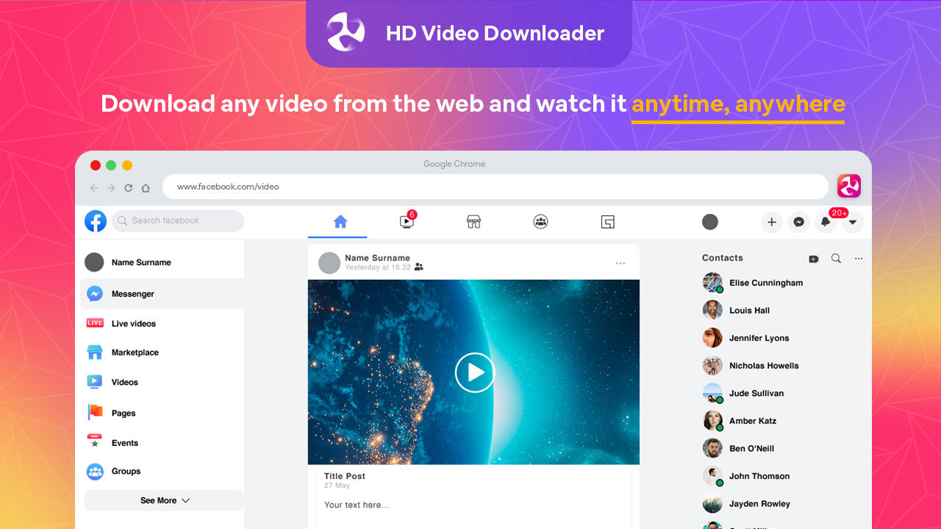Click the profile avatar in the top bar
The image size is (941, 529).
pyautogui.click(x=710, y=222)
